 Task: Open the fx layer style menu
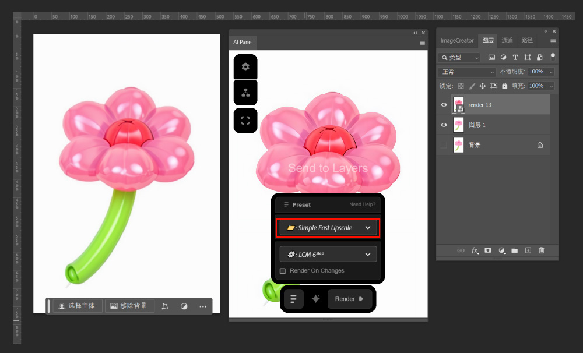475,250
